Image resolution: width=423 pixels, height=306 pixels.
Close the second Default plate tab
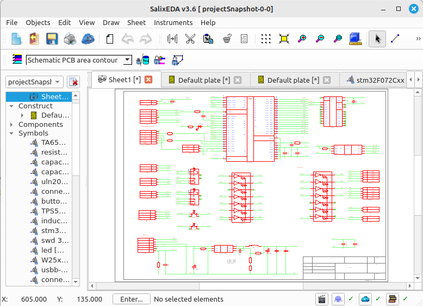point(327,80)
